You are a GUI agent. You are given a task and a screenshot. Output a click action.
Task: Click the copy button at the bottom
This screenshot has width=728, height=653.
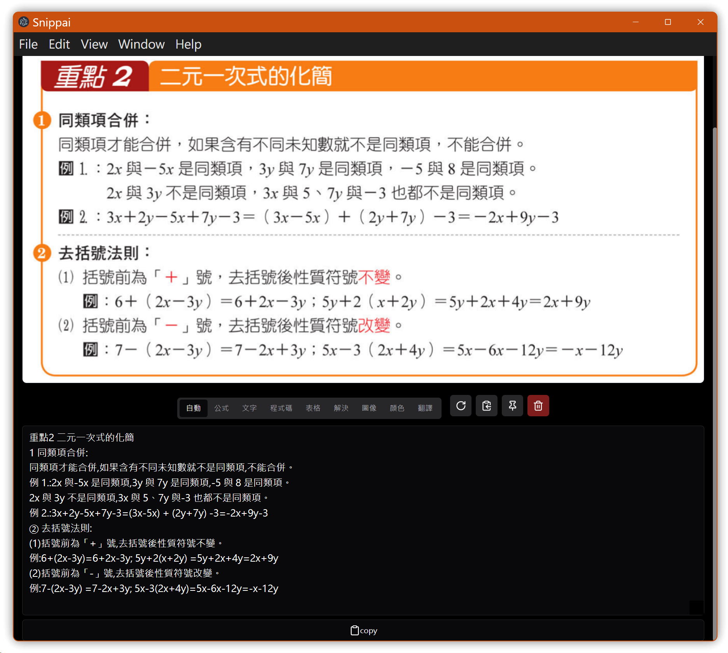pos(363,630)
